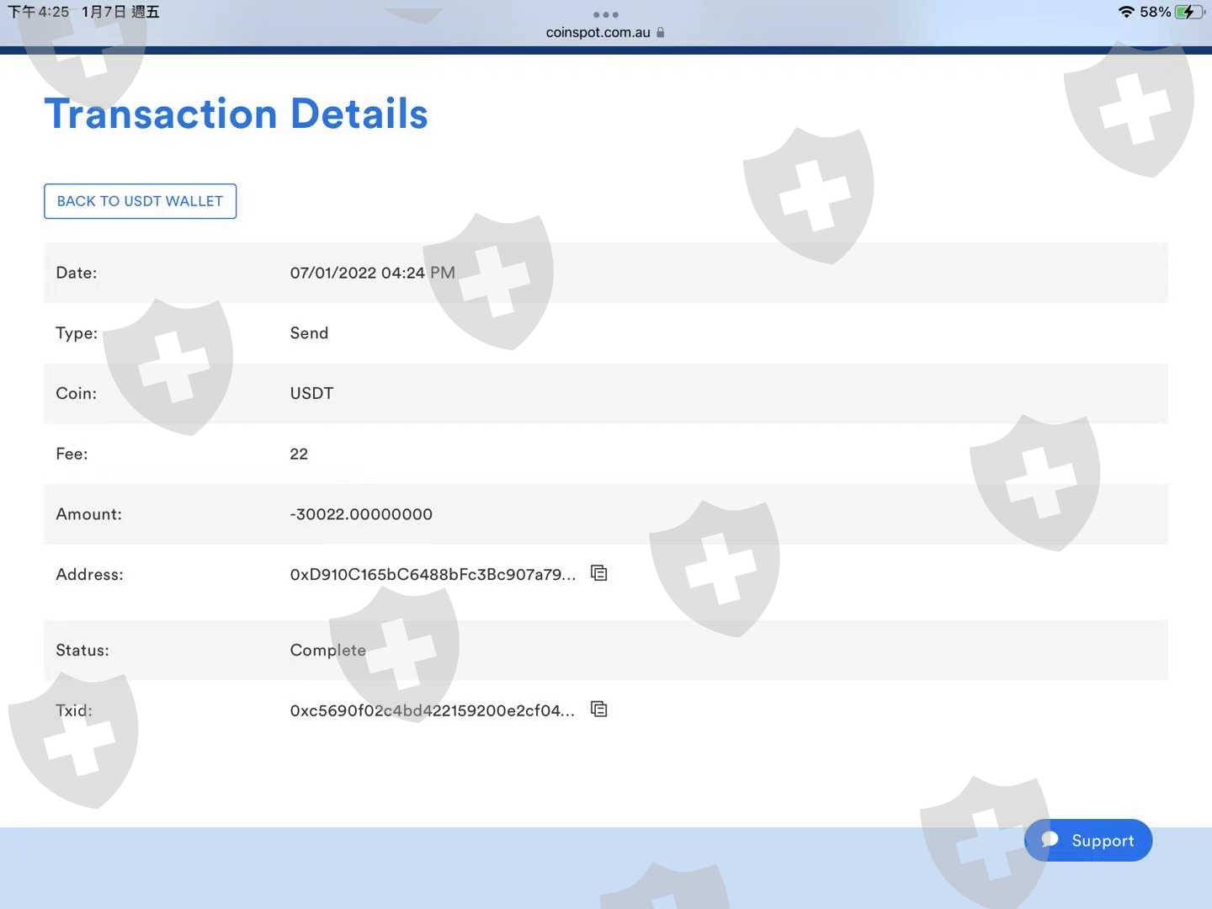The height and width of the screenshot is (909, 1212).
Task: Click the USDT coin value
Action: [x=311, y=393]
